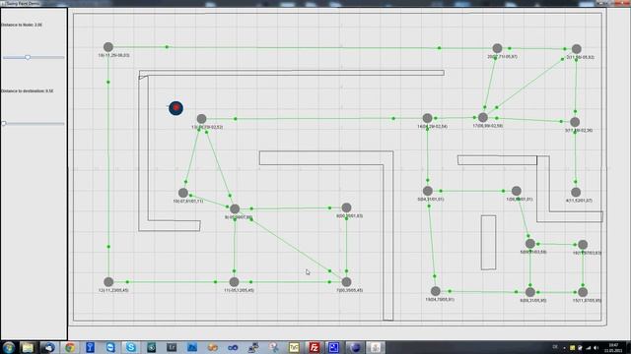
Task: Select graph node 8
Action: pyautogui.click(x=346, y=207)
